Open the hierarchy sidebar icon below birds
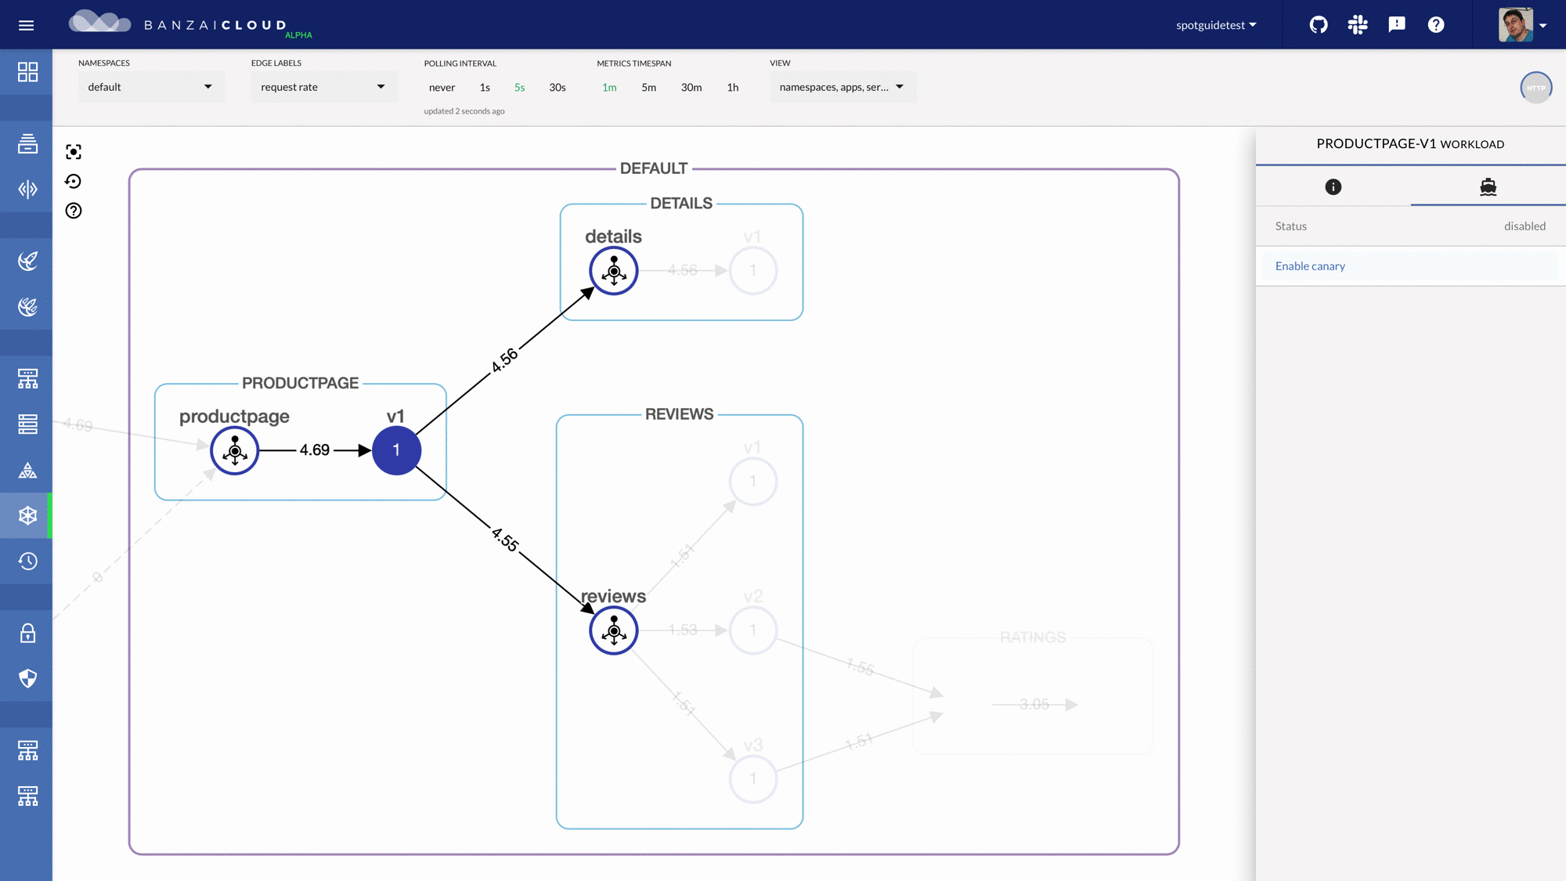This screenshot has height=881, width=1566. tap(27, 378)
